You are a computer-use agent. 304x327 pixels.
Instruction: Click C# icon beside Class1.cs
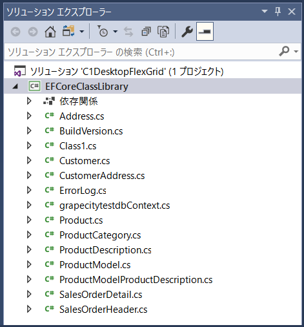[x=50, y=145]
